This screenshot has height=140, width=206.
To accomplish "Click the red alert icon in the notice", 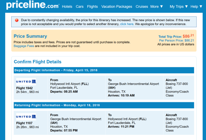I will 17,20.
